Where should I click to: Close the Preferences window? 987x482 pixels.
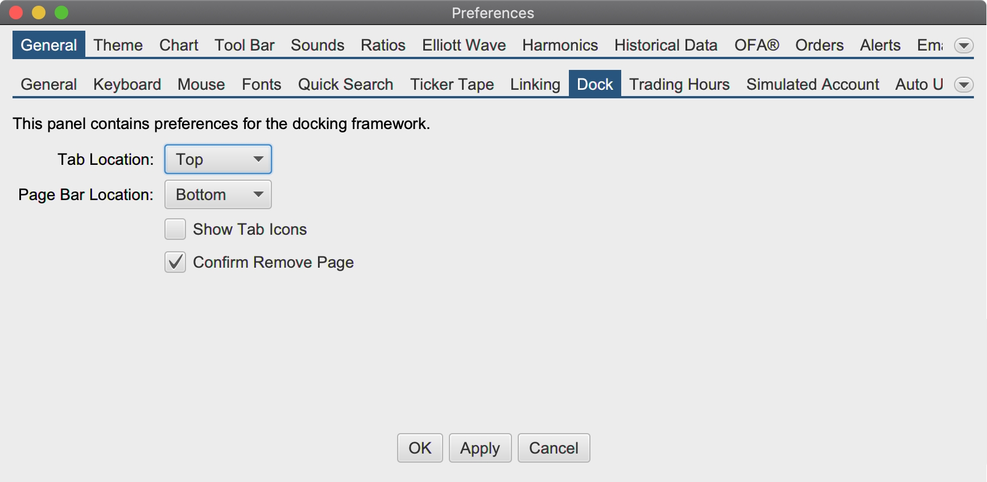16,13
